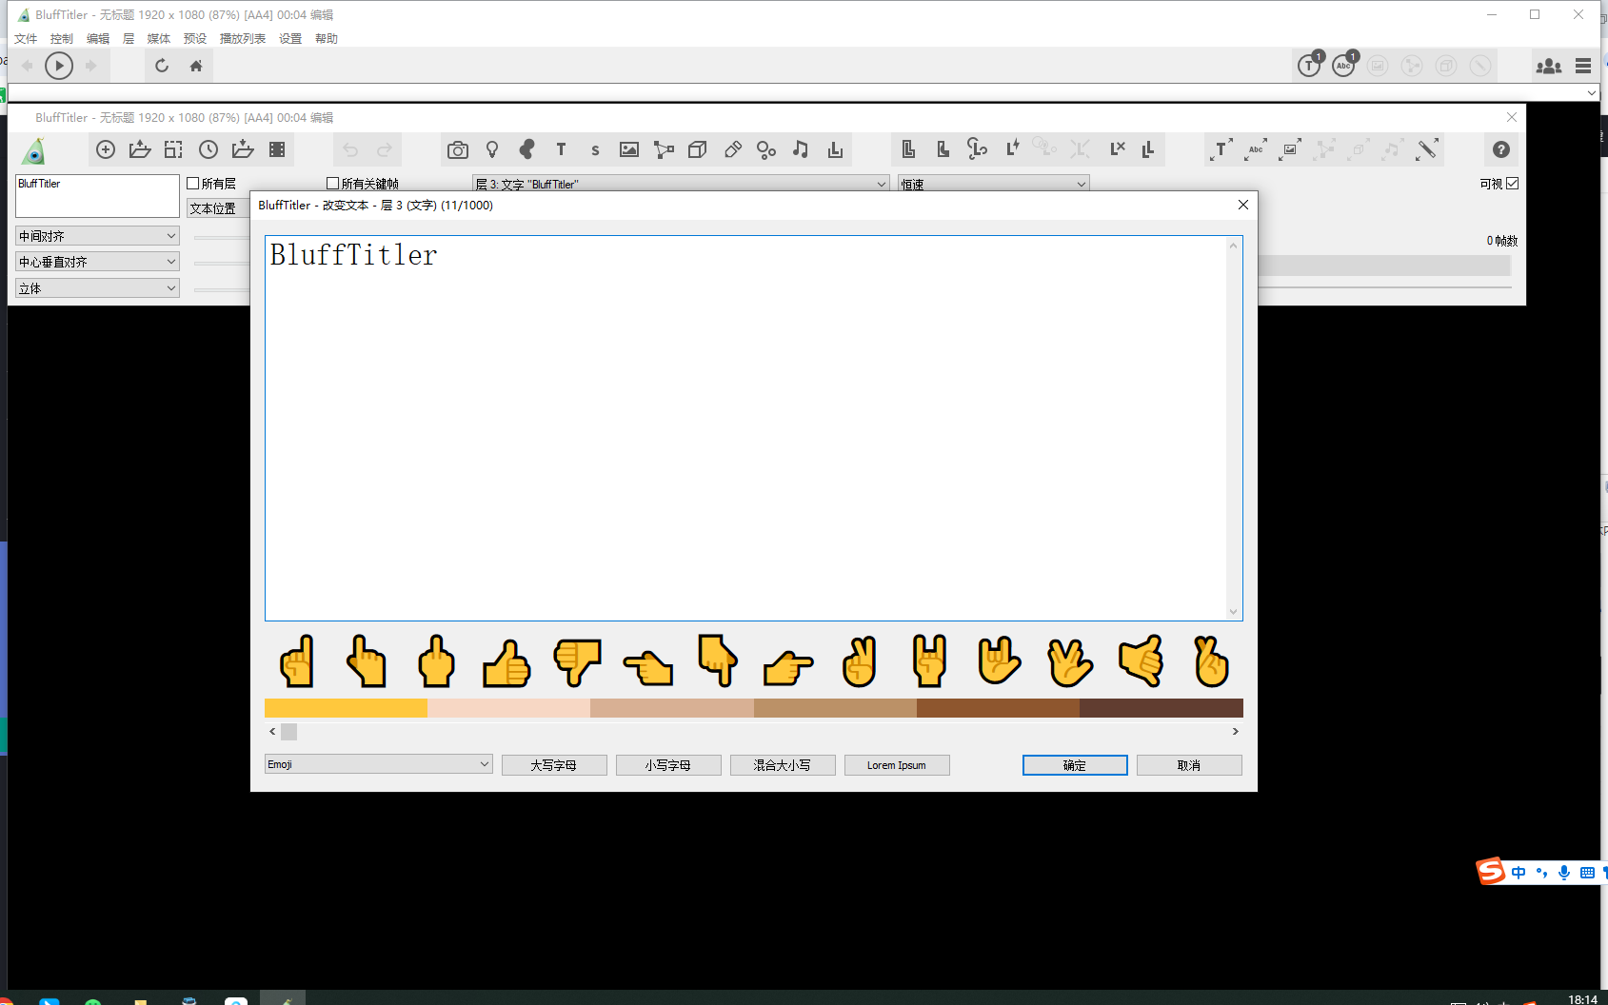Image resolution: width=1608 pixels, height=1005 pixels.
Task: Choose the sign of the horns emoji
Action: click(929, 661)
